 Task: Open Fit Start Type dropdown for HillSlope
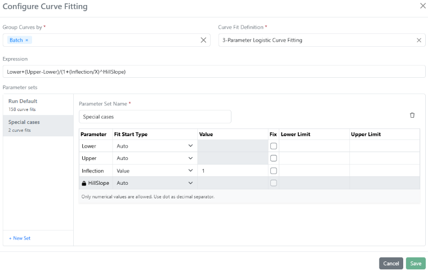point(154,183)
